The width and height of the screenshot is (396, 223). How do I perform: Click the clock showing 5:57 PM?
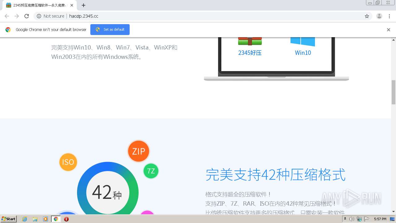380,219
